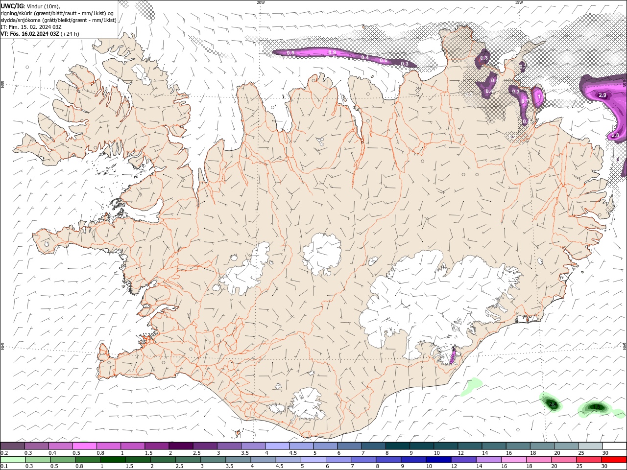Click the "0.9" value on the northern snow band
The height and width of the screenshot is (470, 627).
point(332,52)
